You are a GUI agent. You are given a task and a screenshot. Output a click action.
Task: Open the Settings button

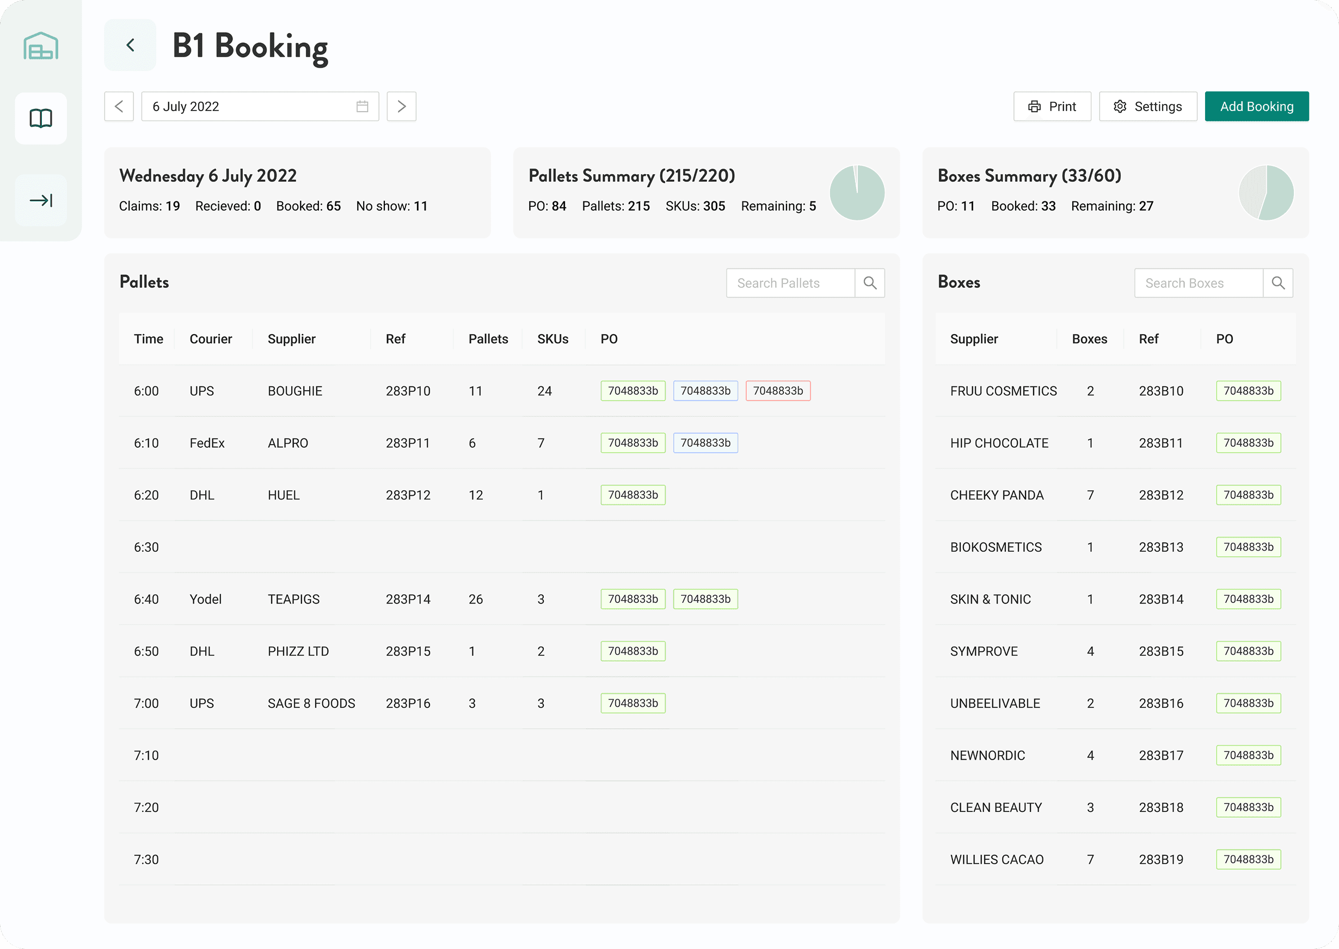pos(1148,106)
